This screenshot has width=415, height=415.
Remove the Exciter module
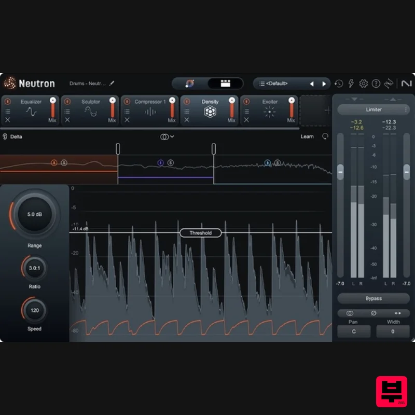(x=246, y=120)
